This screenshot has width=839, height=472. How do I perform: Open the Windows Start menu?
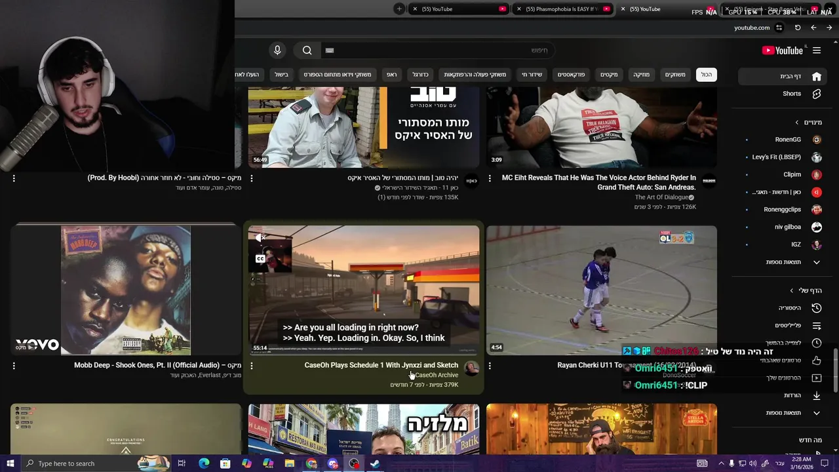click(x=10, y=463)
